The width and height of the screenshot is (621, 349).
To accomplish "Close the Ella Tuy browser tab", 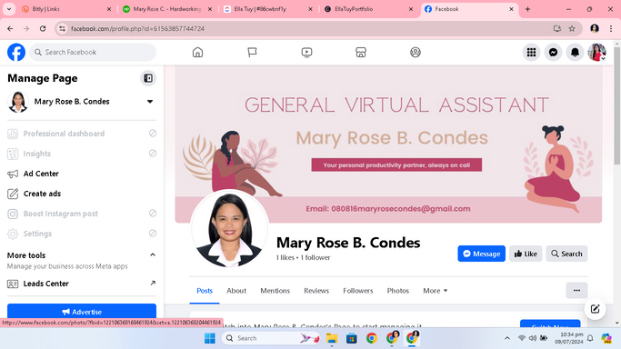I will [x=311, y=9].
